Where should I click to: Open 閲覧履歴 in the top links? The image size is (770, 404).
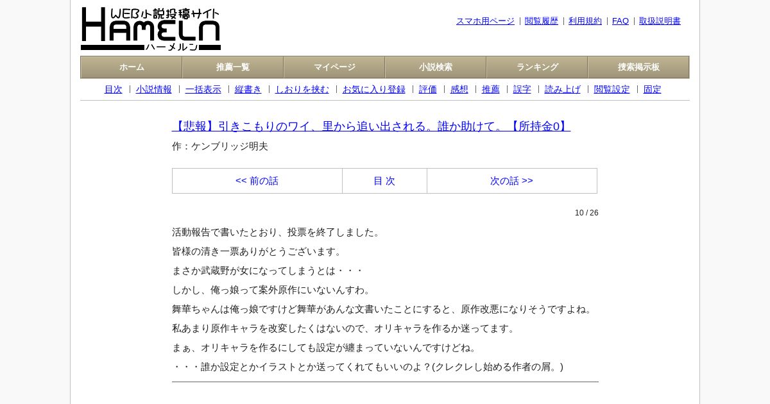tap(542, 21)
